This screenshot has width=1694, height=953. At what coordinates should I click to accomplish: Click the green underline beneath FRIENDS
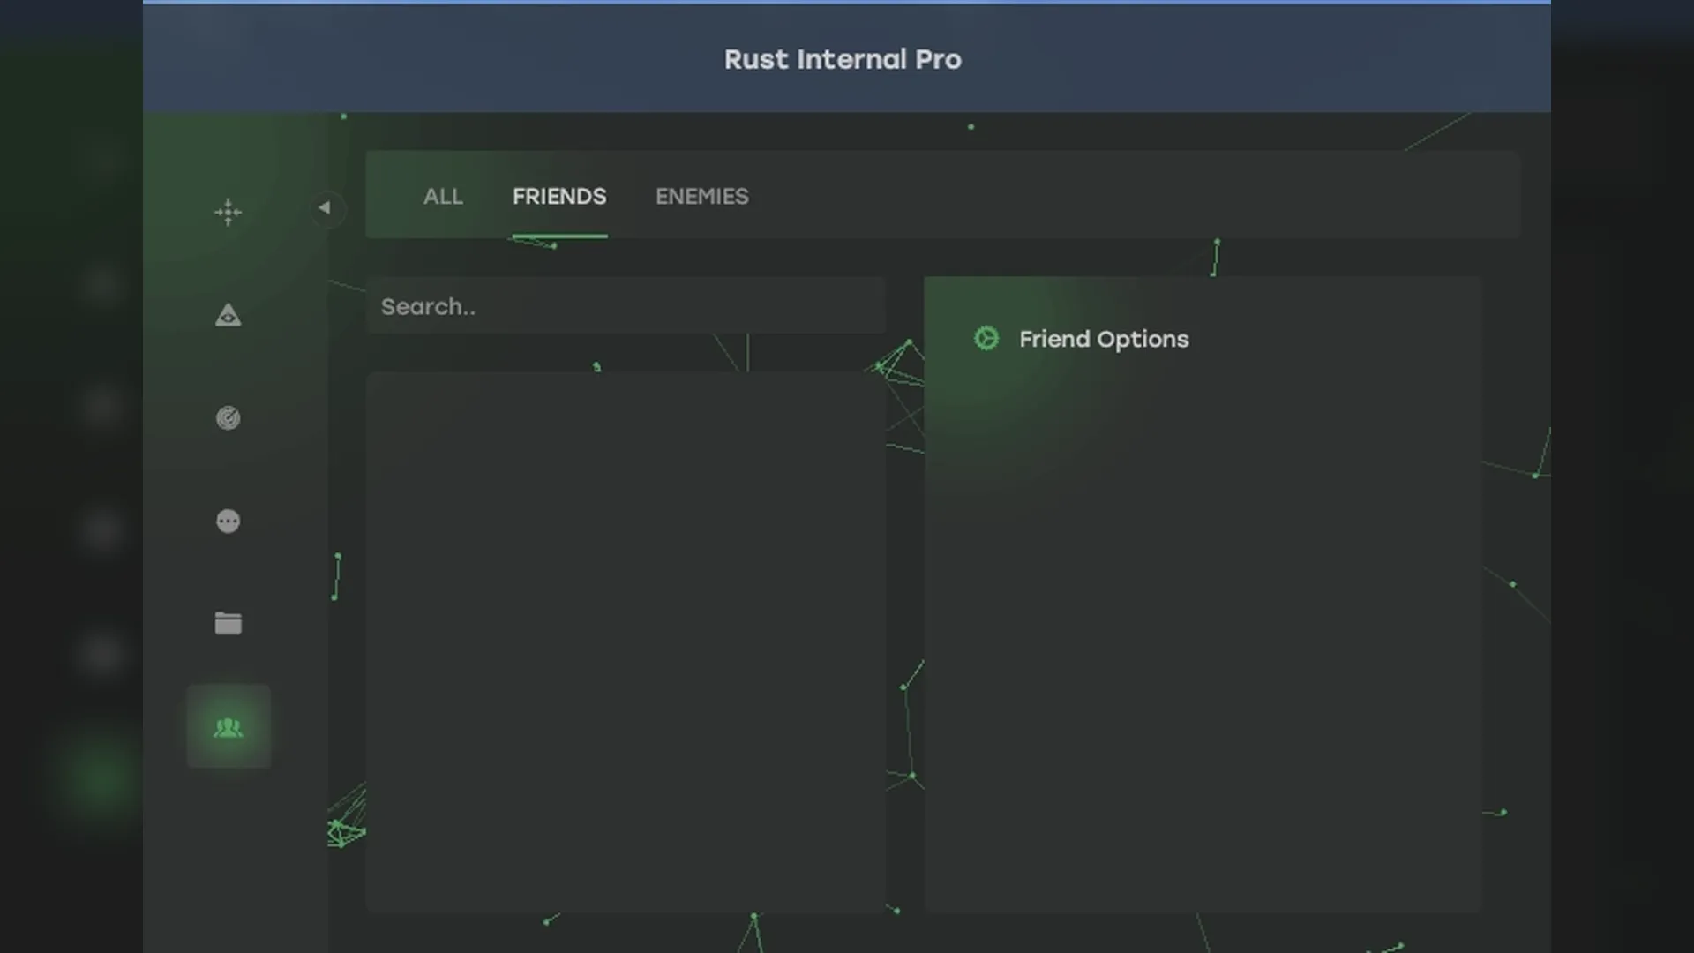pos(559,236)
